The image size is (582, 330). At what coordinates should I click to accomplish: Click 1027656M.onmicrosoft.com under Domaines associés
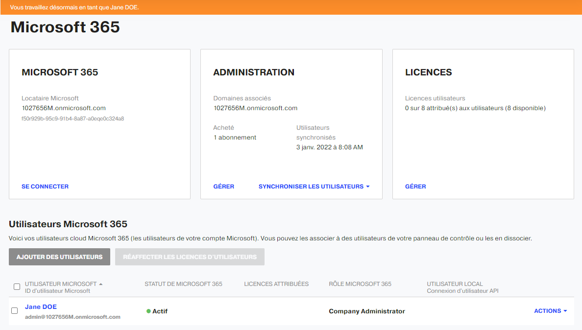[x=255, y=108]
